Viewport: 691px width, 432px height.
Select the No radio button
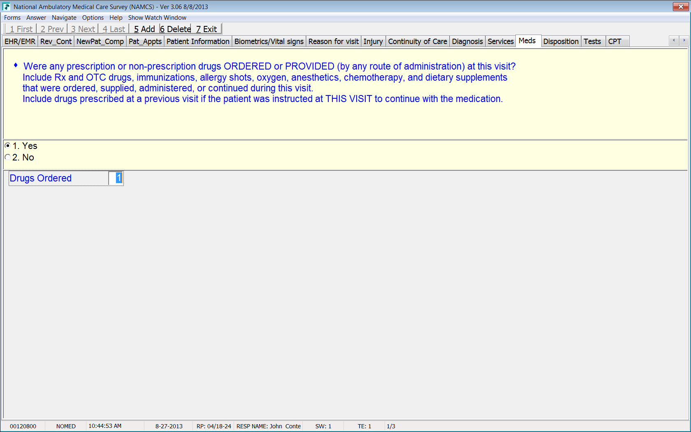pos(7,157)
